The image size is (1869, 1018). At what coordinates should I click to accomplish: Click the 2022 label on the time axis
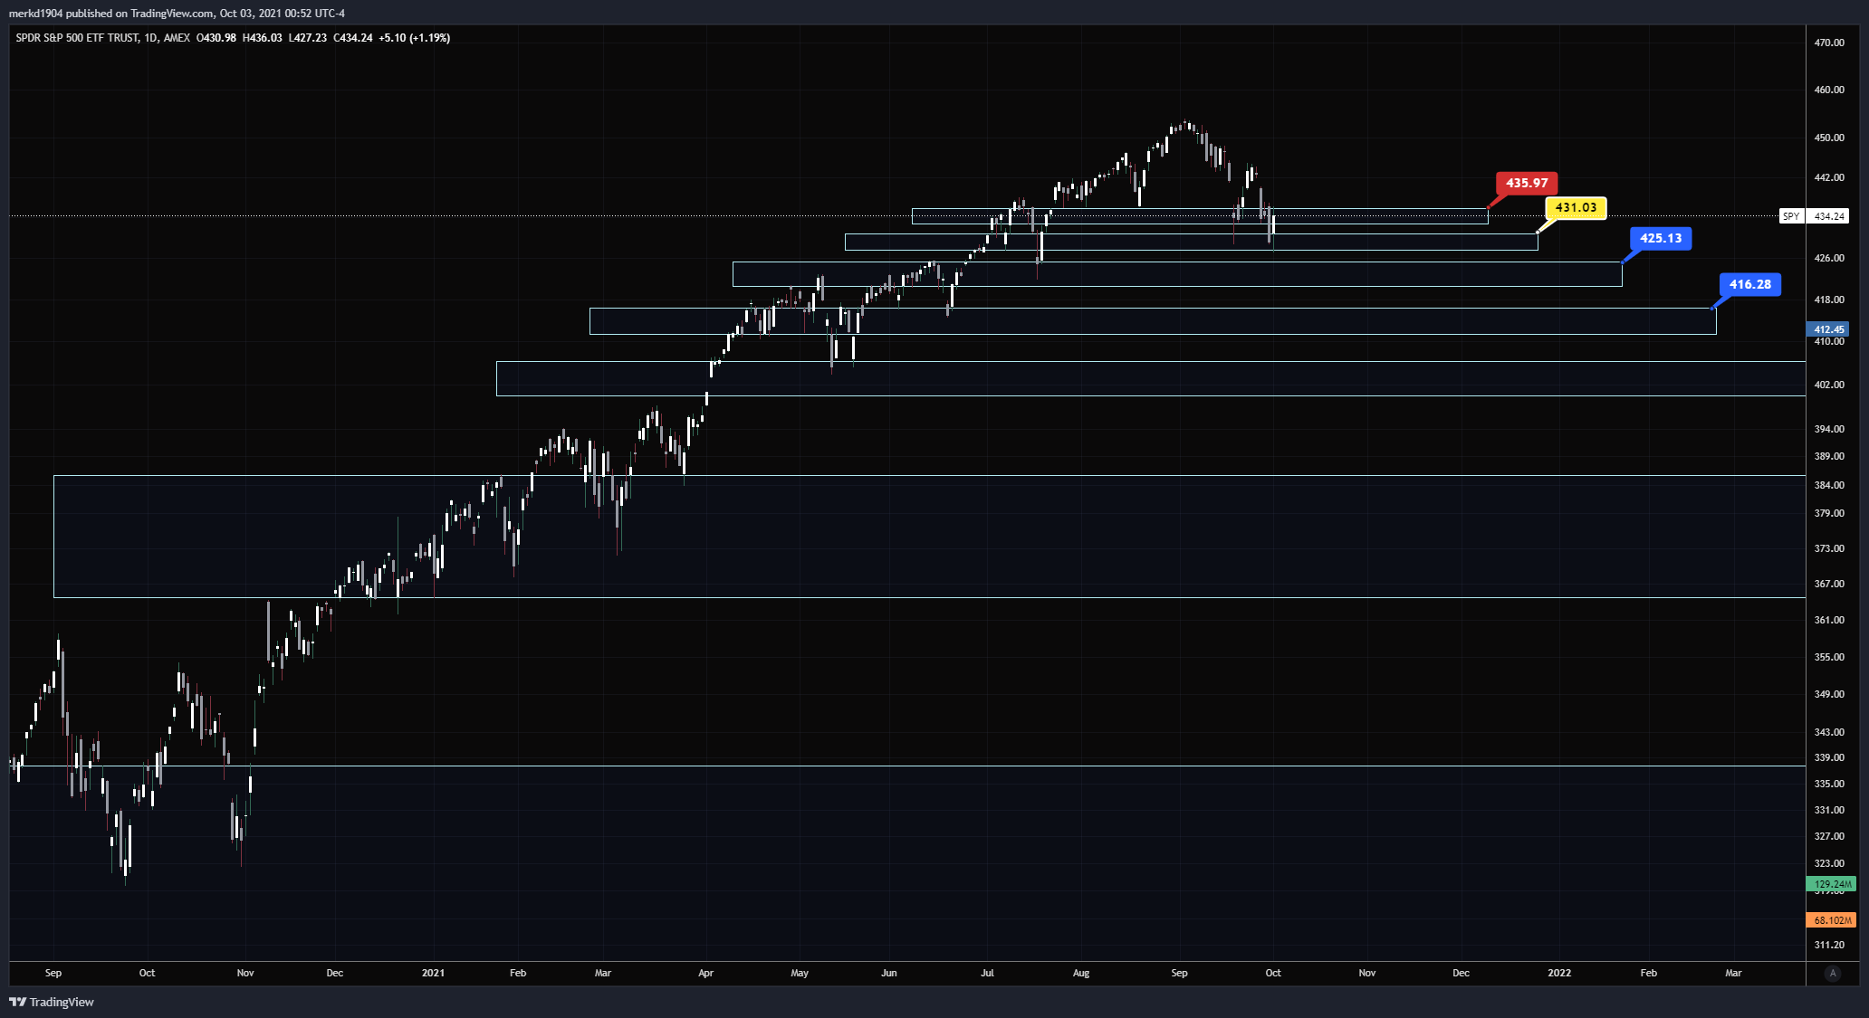point(1559,973)
